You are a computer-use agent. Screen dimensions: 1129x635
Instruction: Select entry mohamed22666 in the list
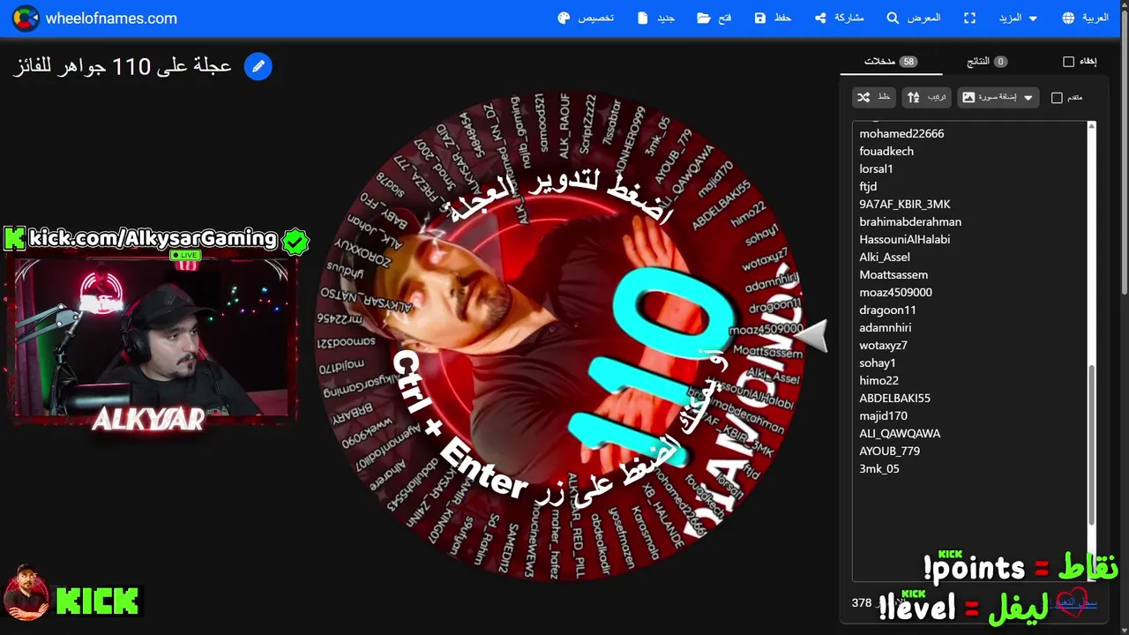tap(901, 133)
